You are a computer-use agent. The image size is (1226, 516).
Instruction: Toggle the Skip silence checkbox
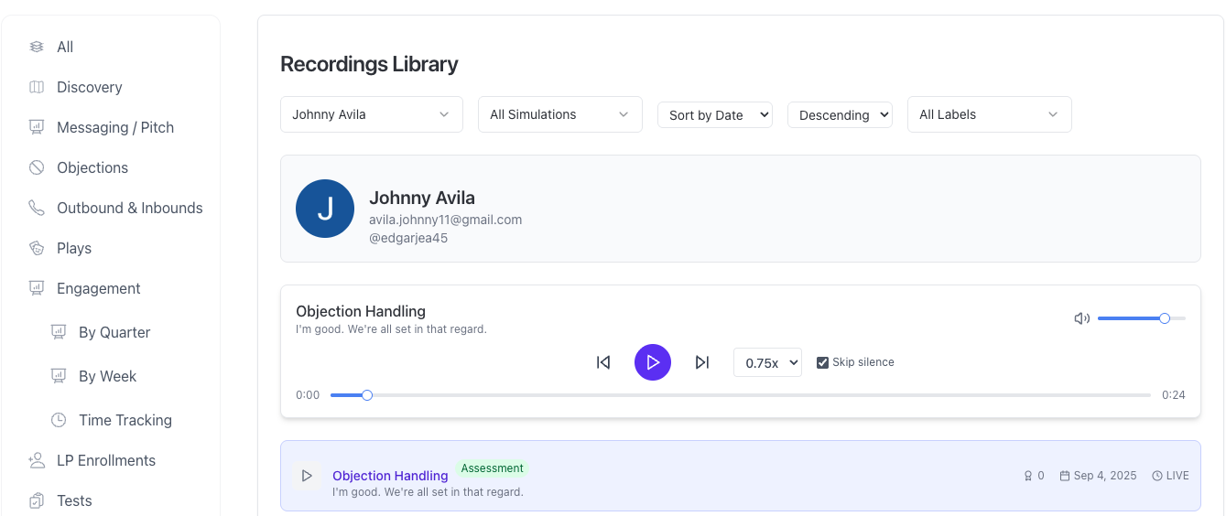(x=822, y=362)
